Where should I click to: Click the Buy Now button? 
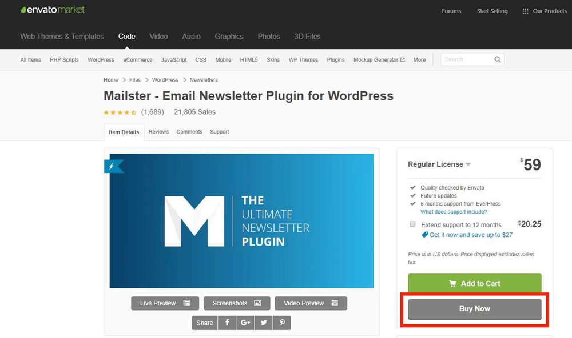[x=475, y=309]
